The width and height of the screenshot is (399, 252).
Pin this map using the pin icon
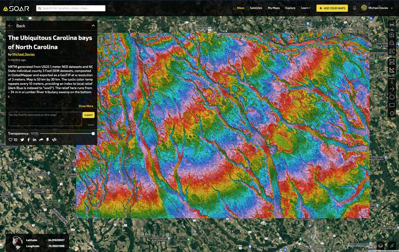click(x=47, y=140)
